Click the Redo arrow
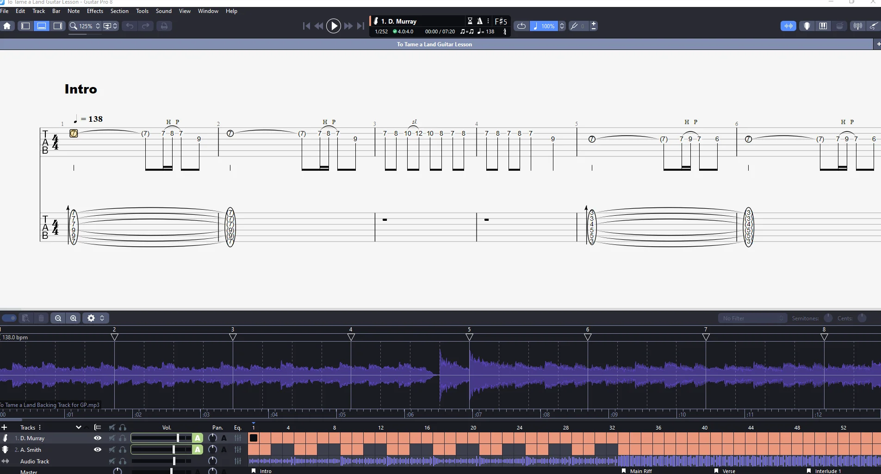Screen dimensions: 881x474 (146, 26)
